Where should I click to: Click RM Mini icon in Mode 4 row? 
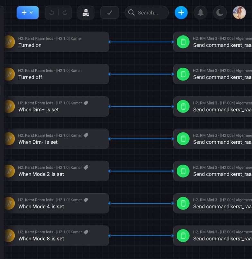[x=183, y=203]
